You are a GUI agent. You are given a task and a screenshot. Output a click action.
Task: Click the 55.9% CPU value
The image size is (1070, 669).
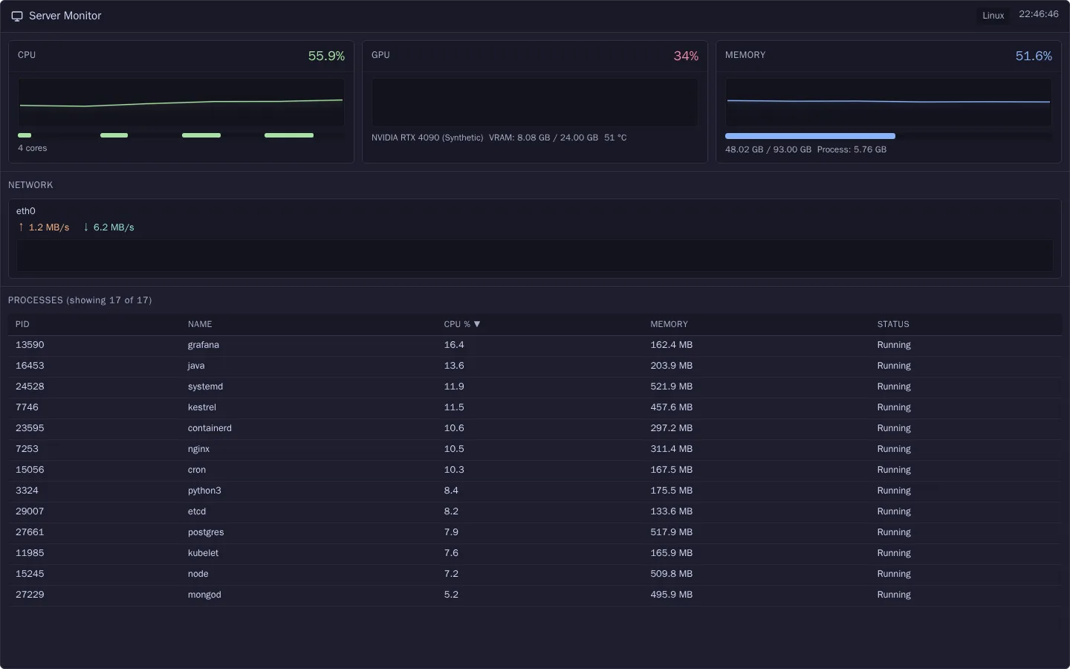click(326, 56)
